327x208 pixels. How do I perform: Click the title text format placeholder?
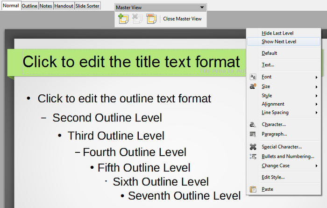click(131, 62)
